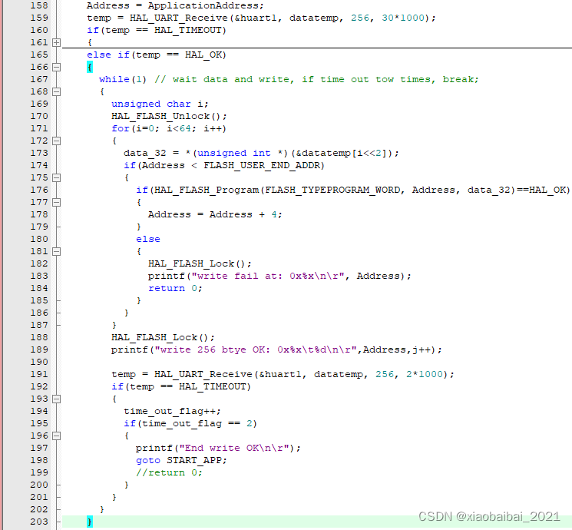The image size is (572, 530).
Task: Click 'if(temp == HAL_TIMEOUT)' on line 160
Action: coord(157,30)
